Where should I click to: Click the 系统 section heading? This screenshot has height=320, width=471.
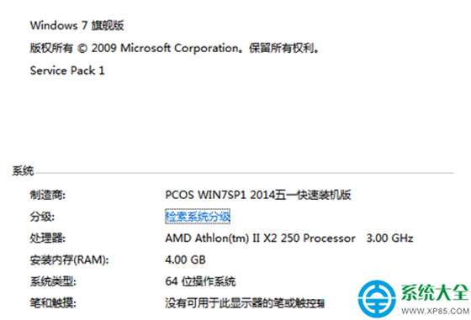(x=23, y=171)
